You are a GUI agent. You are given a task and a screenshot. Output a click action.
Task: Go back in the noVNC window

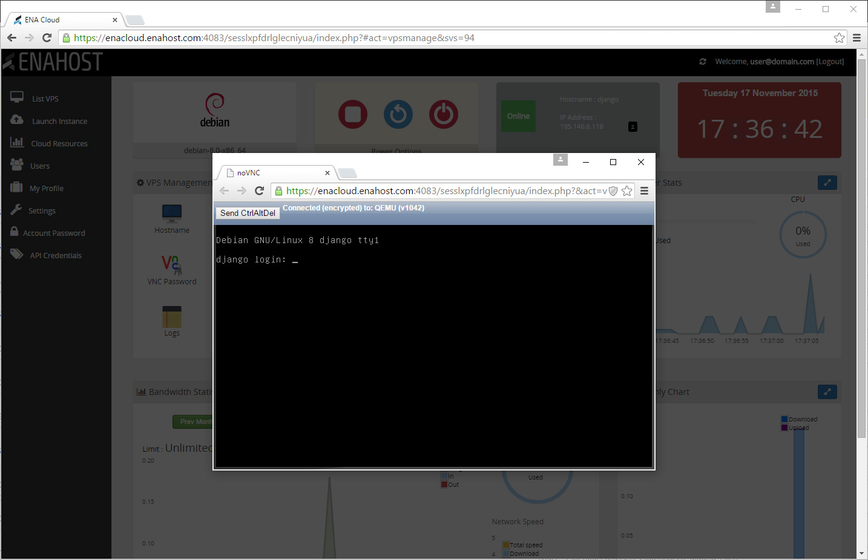(x=224, y=191)
